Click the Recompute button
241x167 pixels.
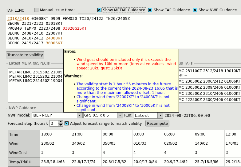[x=157, y=124]
